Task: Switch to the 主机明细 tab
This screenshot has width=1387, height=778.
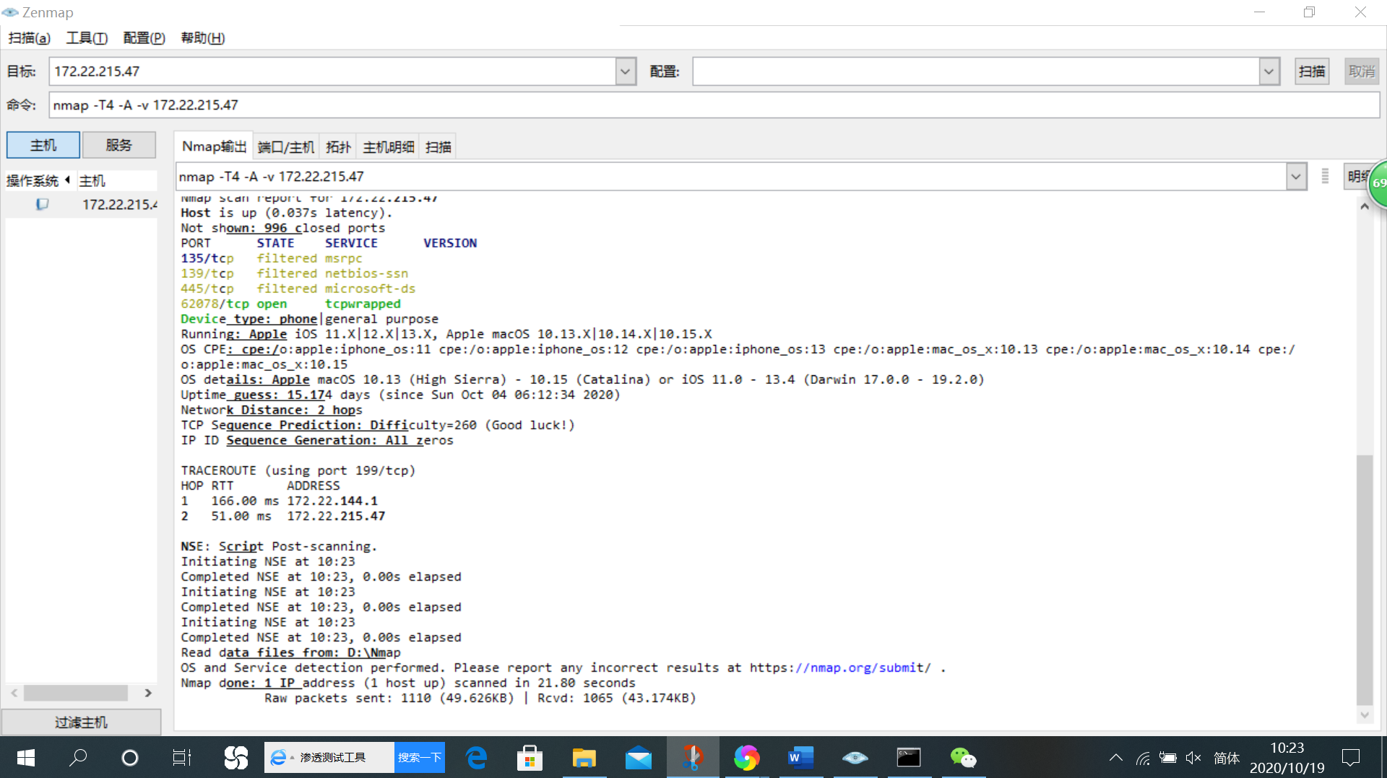Action: coord(389,147)
